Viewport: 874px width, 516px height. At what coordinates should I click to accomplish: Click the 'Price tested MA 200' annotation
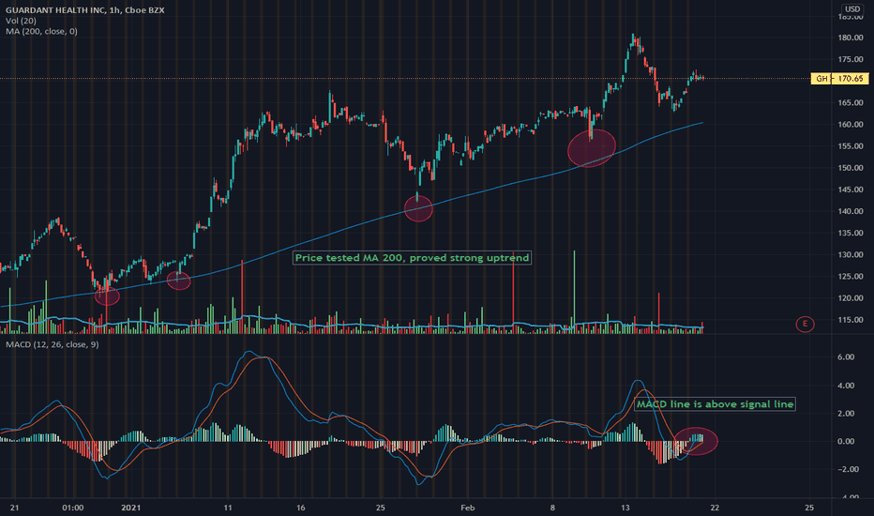click(x=412, y=258)
